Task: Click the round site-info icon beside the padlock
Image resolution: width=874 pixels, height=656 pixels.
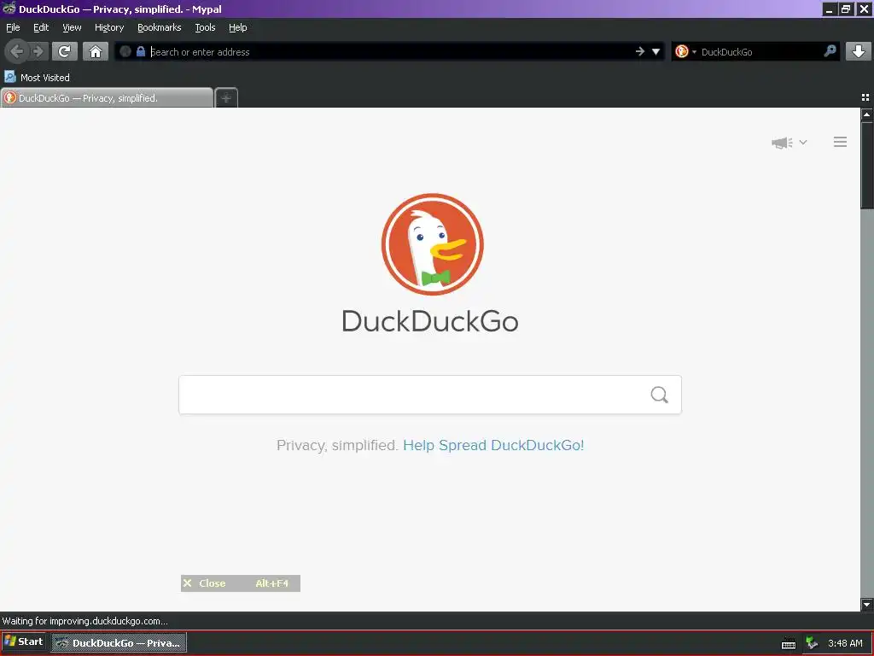Action: (x=125, y=51)
